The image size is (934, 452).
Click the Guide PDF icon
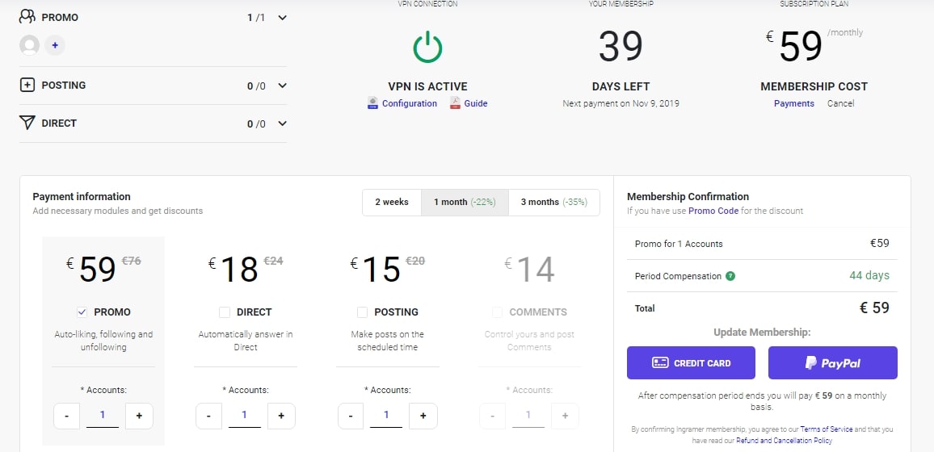[x=455, y=103]
